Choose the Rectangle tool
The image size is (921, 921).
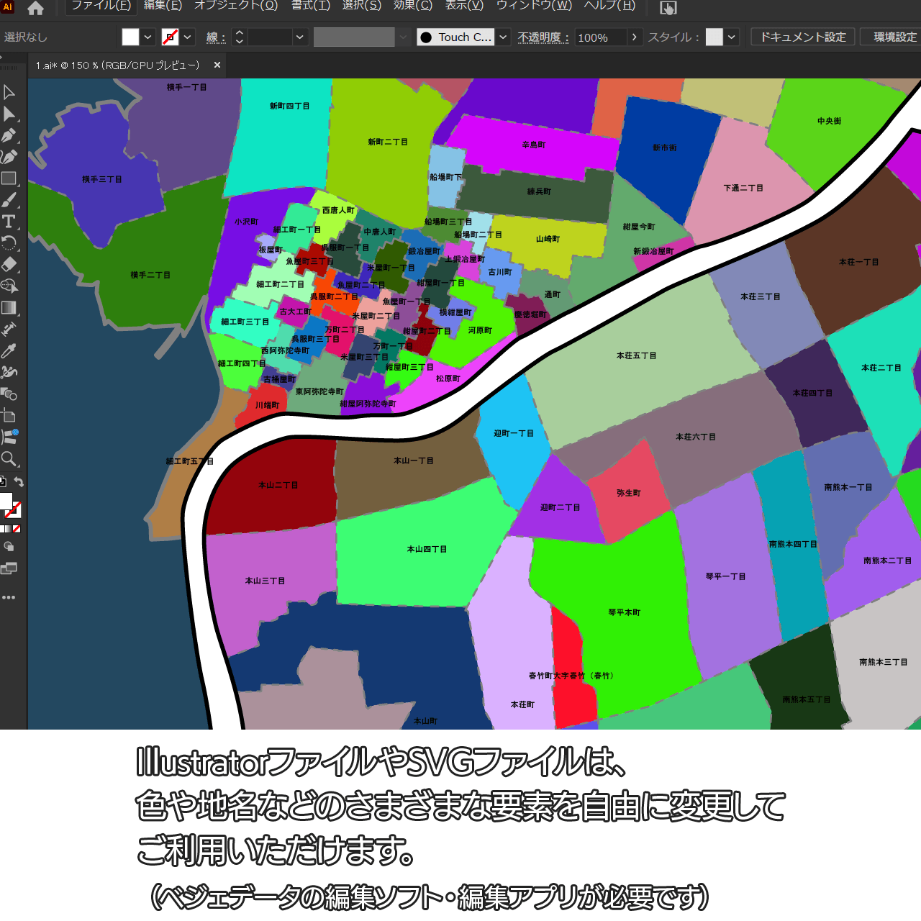point(9,178)
